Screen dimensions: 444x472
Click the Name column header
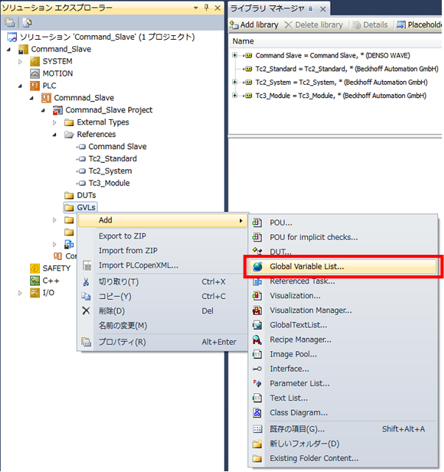tap(243, 41)
